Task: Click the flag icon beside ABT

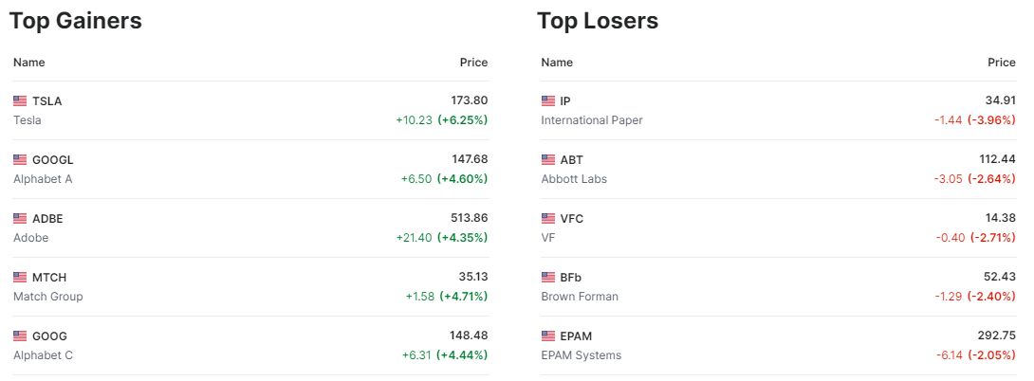Action: coord(547,160)
